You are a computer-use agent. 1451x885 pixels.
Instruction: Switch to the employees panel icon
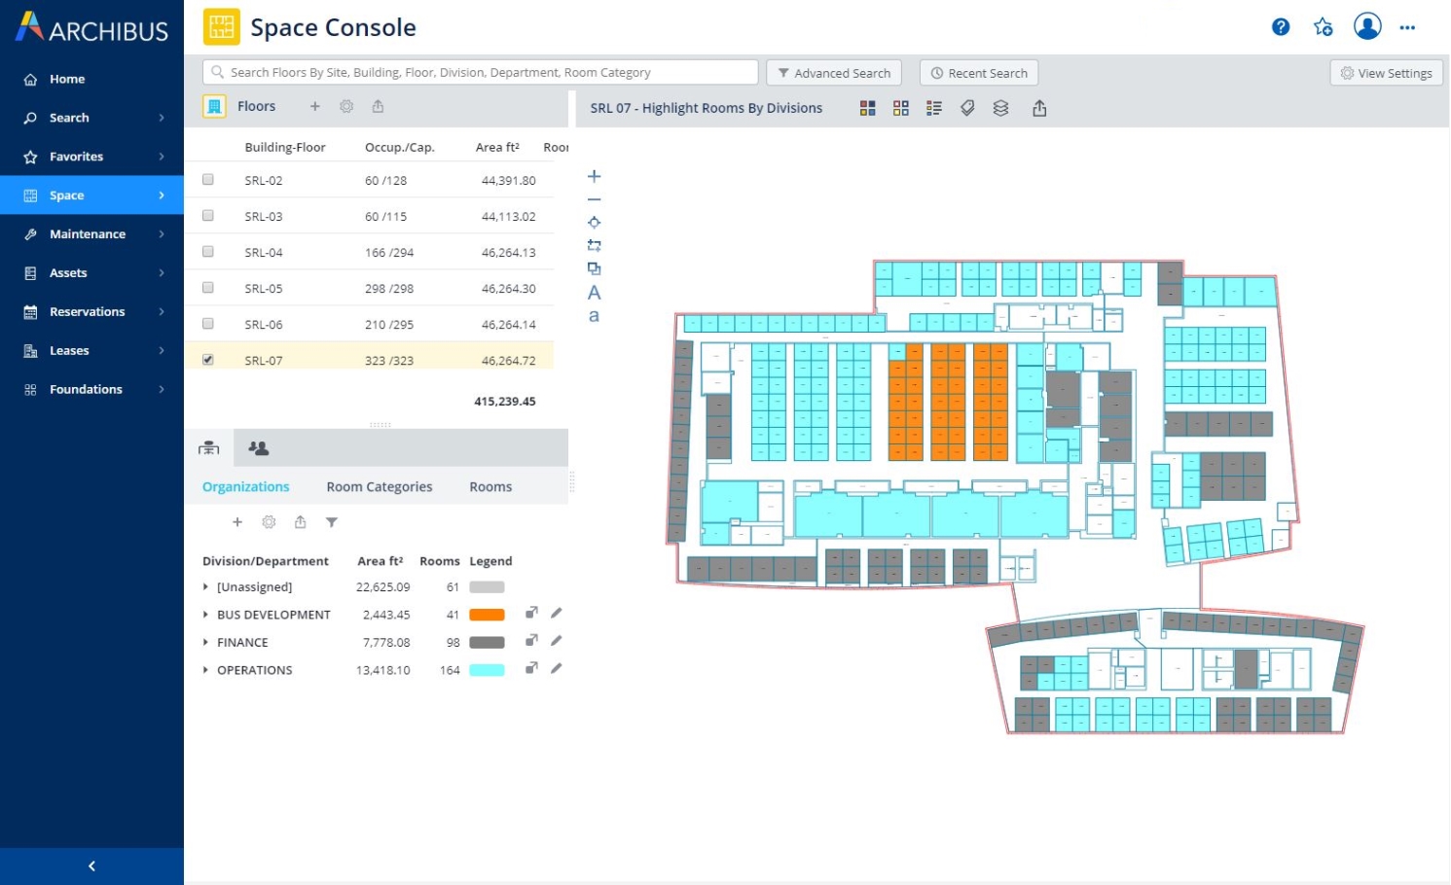pyautogui.click(x=258, y=448)
